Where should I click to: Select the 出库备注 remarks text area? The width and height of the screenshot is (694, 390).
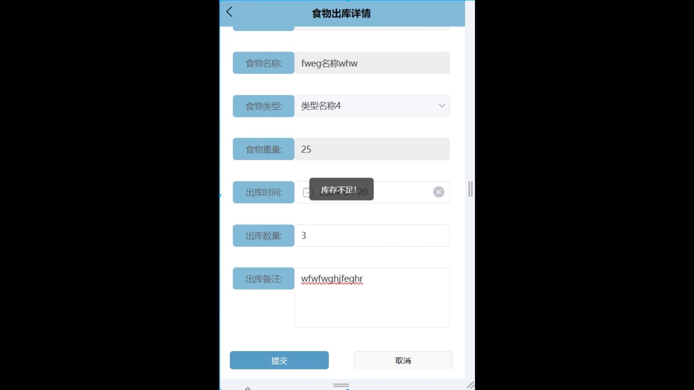click(372, 298)
